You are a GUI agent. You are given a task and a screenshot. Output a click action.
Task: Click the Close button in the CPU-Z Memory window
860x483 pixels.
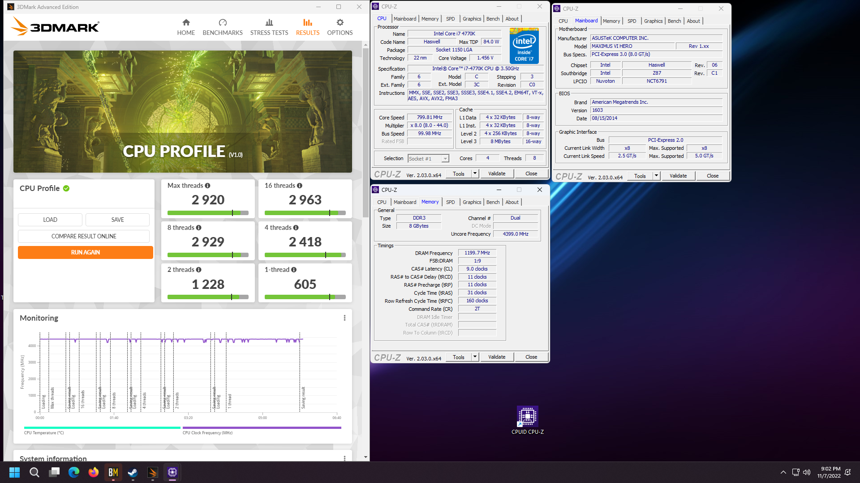[x=531, y=357]
